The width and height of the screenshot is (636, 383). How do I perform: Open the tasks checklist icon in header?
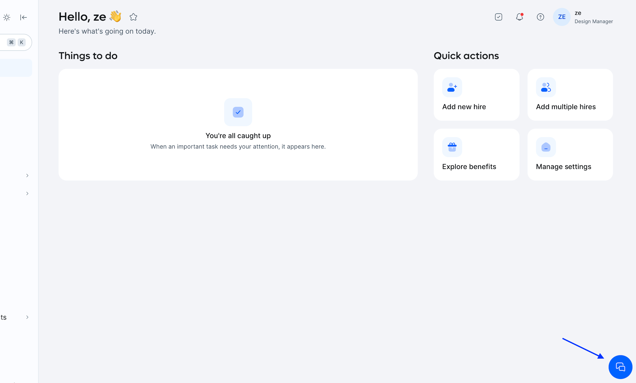point(498,17)
